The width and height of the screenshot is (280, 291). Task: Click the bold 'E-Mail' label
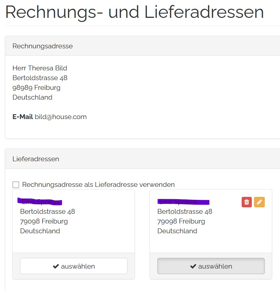click(23, 117)
